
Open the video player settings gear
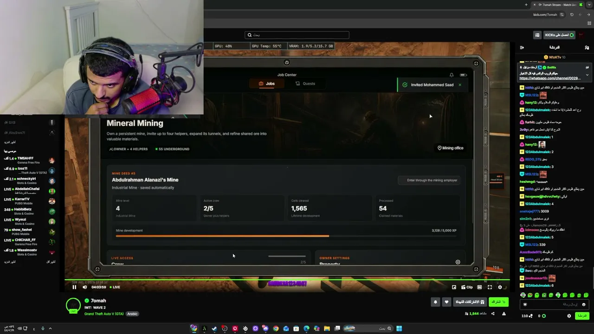500,287
